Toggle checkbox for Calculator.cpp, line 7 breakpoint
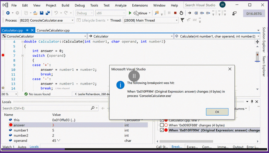This screenshot has height=153, width=269. (162, 120)
